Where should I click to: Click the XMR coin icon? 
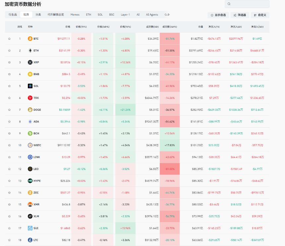tap(30, 204)
